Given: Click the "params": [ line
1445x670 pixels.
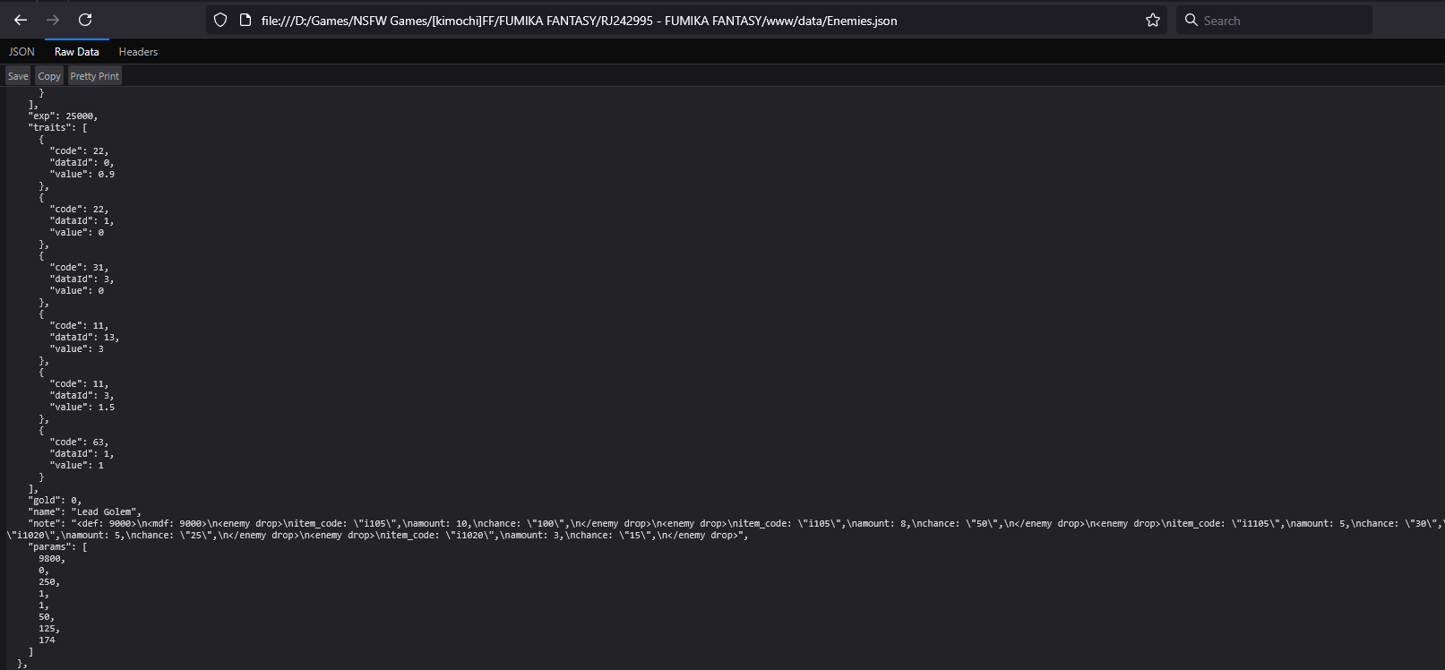Looking at the screenshot, I should [57, 547].
